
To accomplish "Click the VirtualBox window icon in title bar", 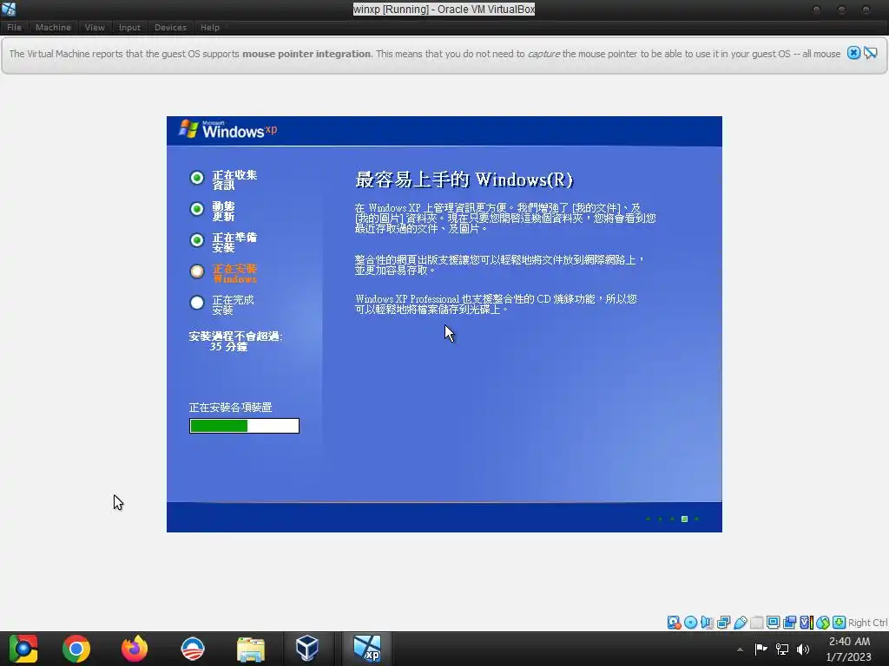I will click(x=9, y=9).
